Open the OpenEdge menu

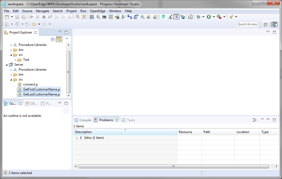(98, 11)
